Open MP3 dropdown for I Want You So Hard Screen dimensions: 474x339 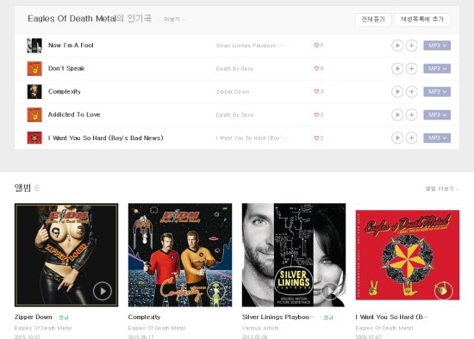point(437,138)
